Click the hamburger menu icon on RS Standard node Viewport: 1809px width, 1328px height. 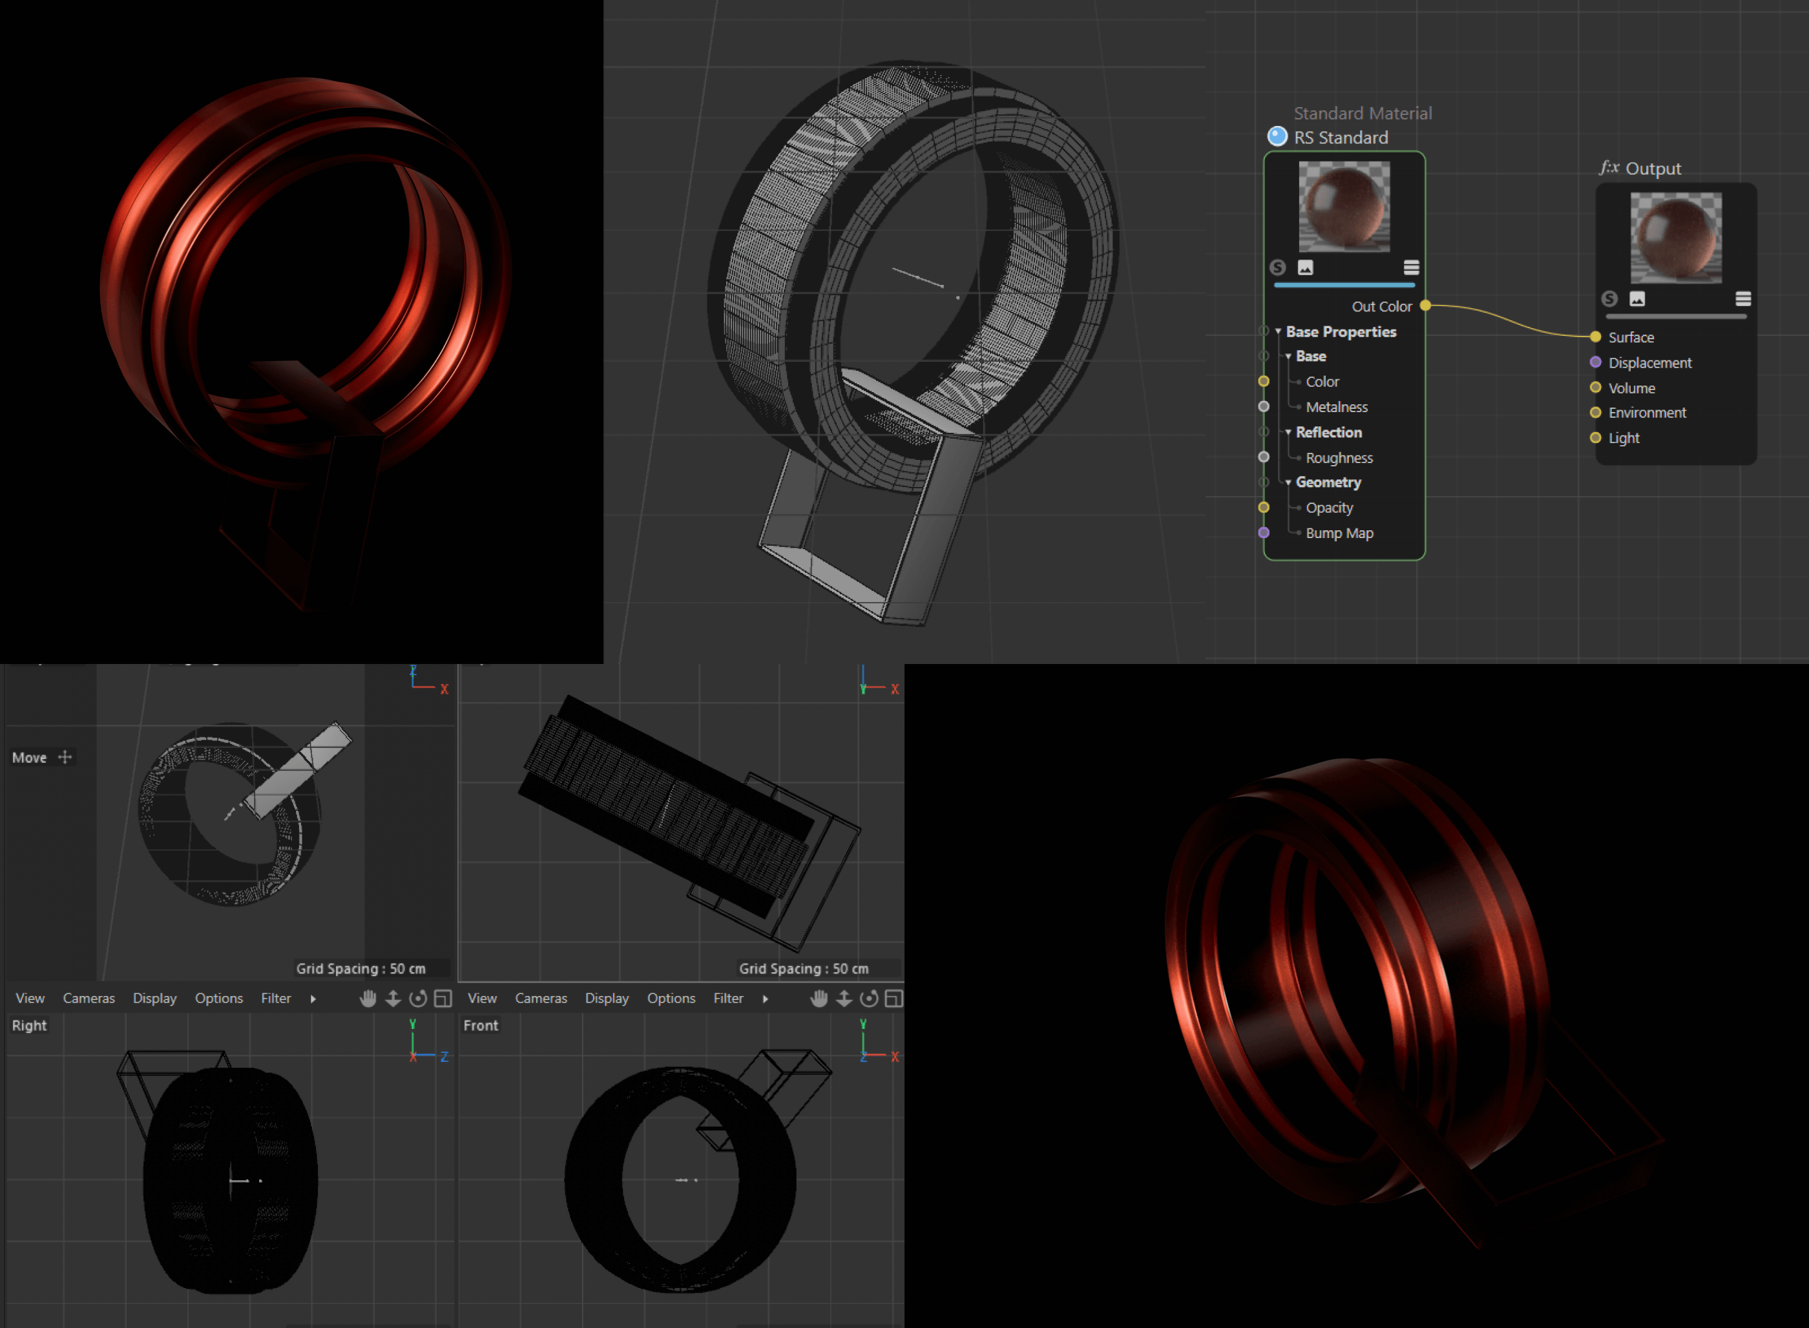click(x=1411, y=267)
